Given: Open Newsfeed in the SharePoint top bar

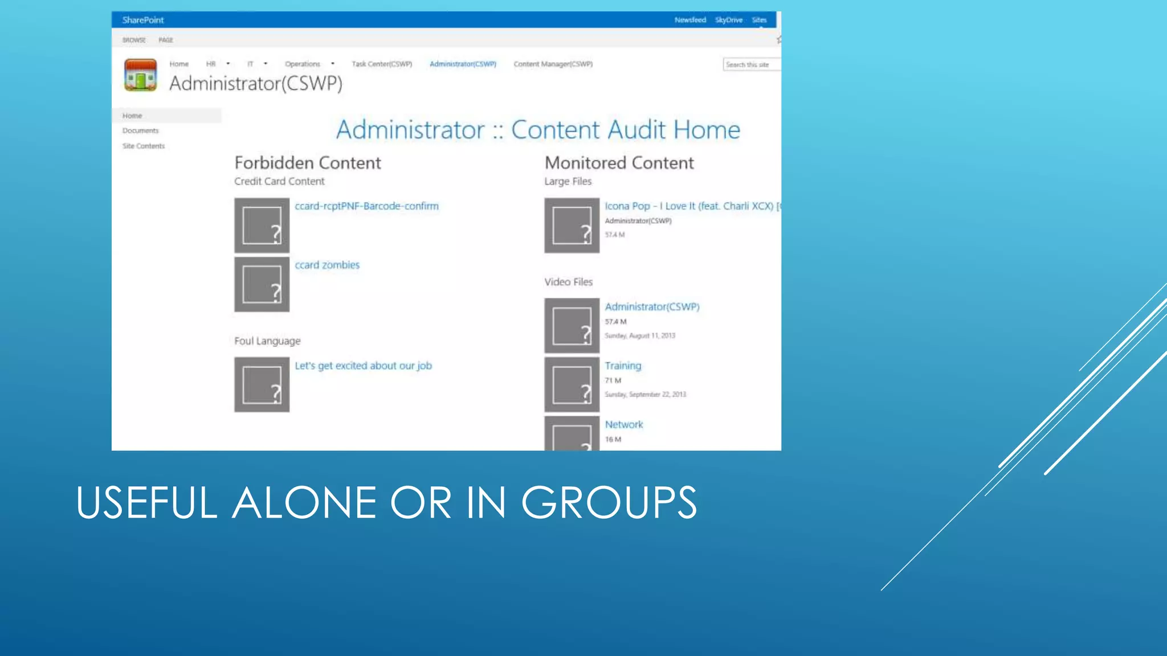Looking at the screenshot, I should pos(690,20).
